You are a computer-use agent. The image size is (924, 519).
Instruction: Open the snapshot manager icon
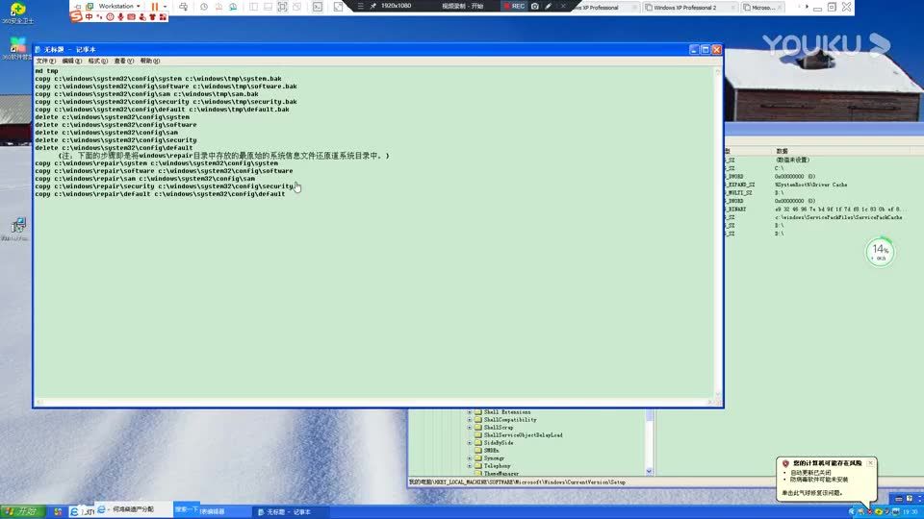pos(233,7)
